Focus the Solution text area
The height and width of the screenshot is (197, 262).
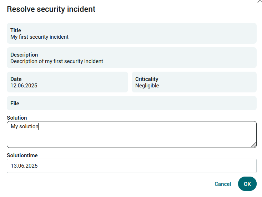point(132,134)
